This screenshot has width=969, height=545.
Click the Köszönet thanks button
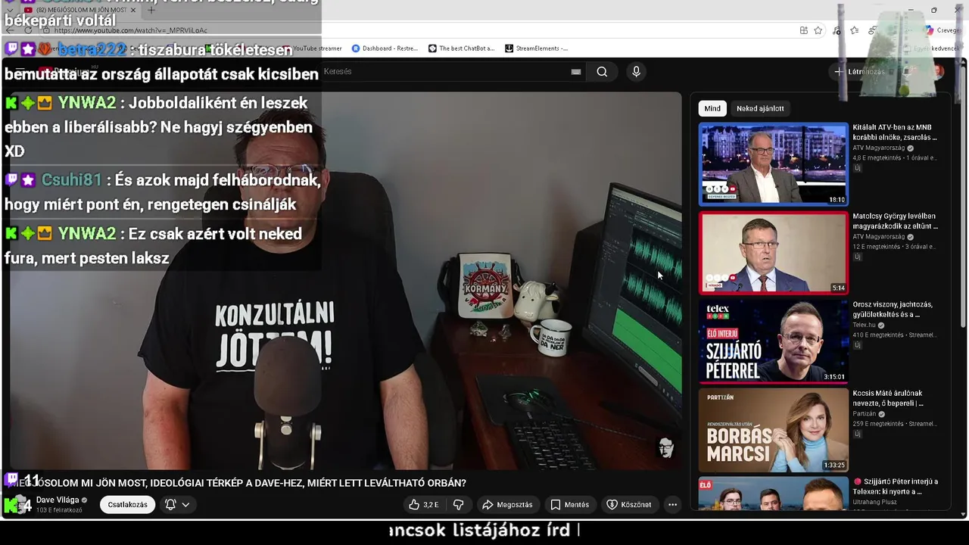point(628,505)
